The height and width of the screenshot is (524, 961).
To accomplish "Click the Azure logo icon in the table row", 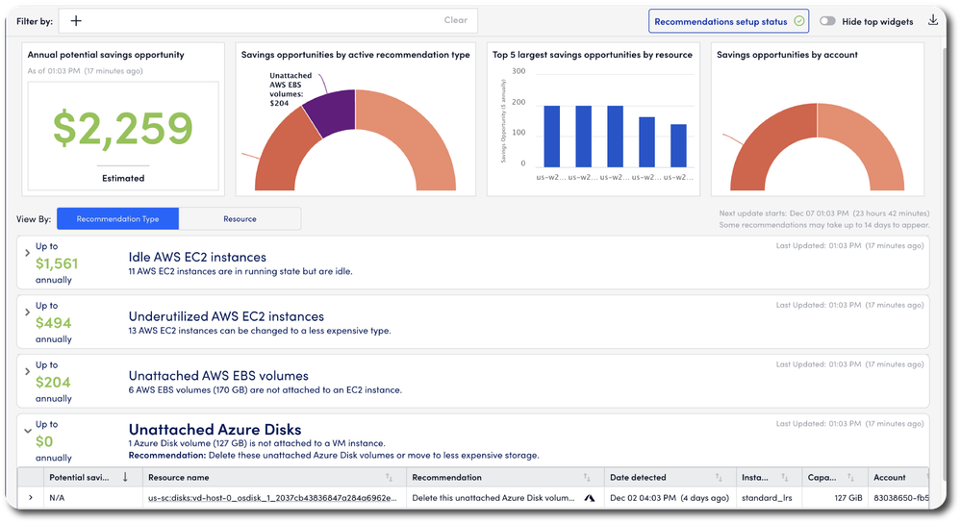I will 587,498.
